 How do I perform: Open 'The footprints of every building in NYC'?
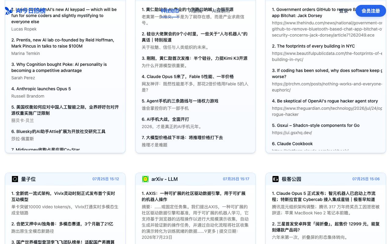tap(313, 46)
